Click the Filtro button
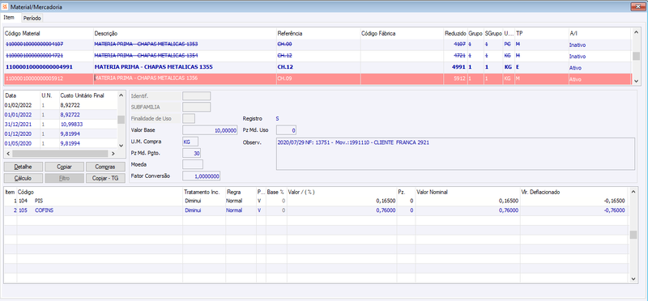 64,178
